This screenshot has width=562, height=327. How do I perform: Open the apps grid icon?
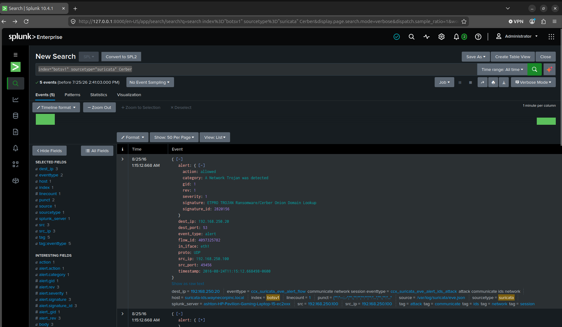point(551,37)
